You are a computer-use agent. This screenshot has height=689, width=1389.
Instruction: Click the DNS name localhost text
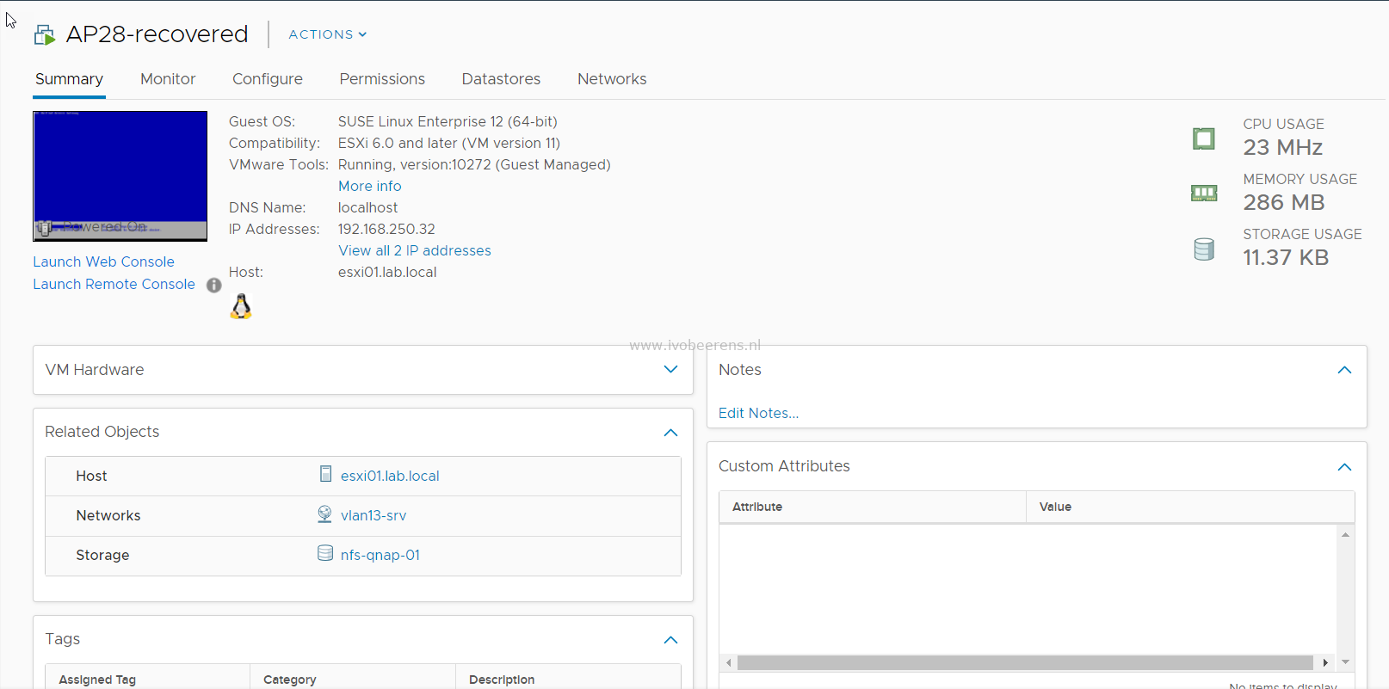tap(367, 207)
